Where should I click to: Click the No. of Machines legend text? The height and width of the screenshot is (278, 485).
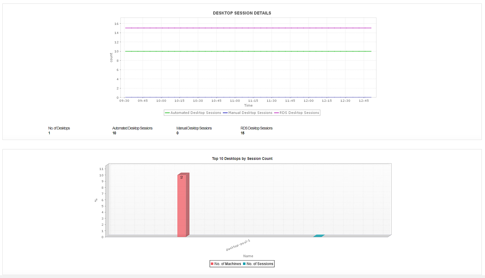coord(228,264)
